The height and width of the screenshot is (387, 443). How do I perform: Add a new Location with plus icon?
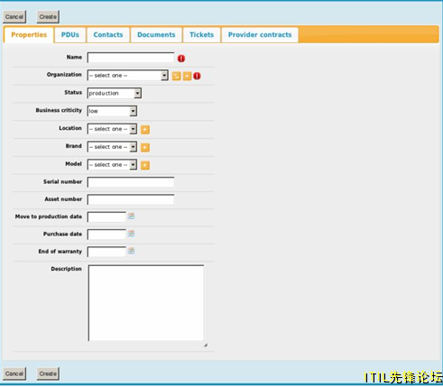[x=145, y=130]
